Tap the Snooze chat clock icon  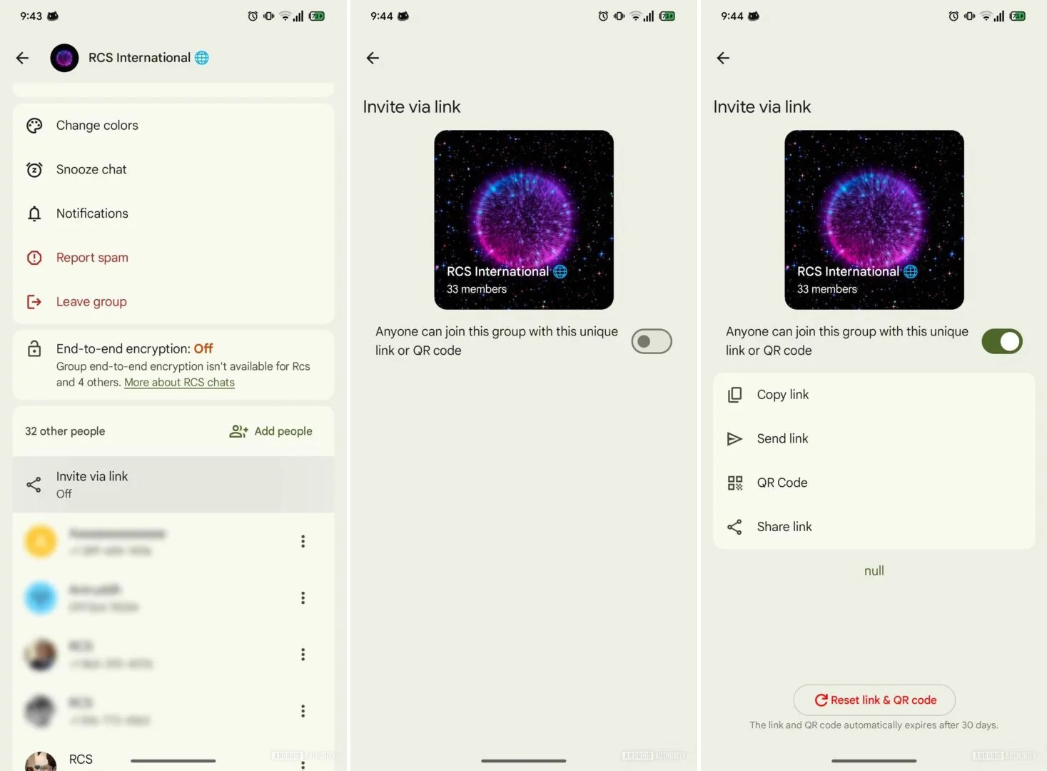tap(34, 170)
